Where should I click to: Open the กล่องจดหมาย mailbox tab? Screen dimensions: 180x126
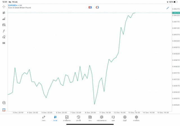pyautogui.click(x=102, y=118)
